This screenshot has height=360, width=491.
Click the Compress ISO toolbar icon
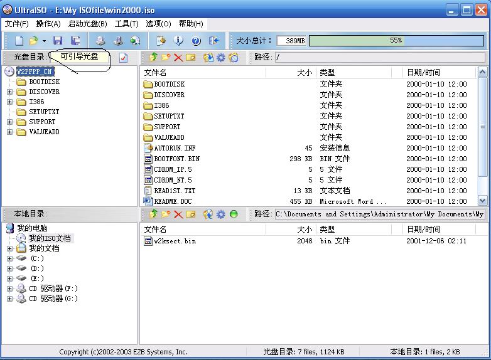(118, 41)
